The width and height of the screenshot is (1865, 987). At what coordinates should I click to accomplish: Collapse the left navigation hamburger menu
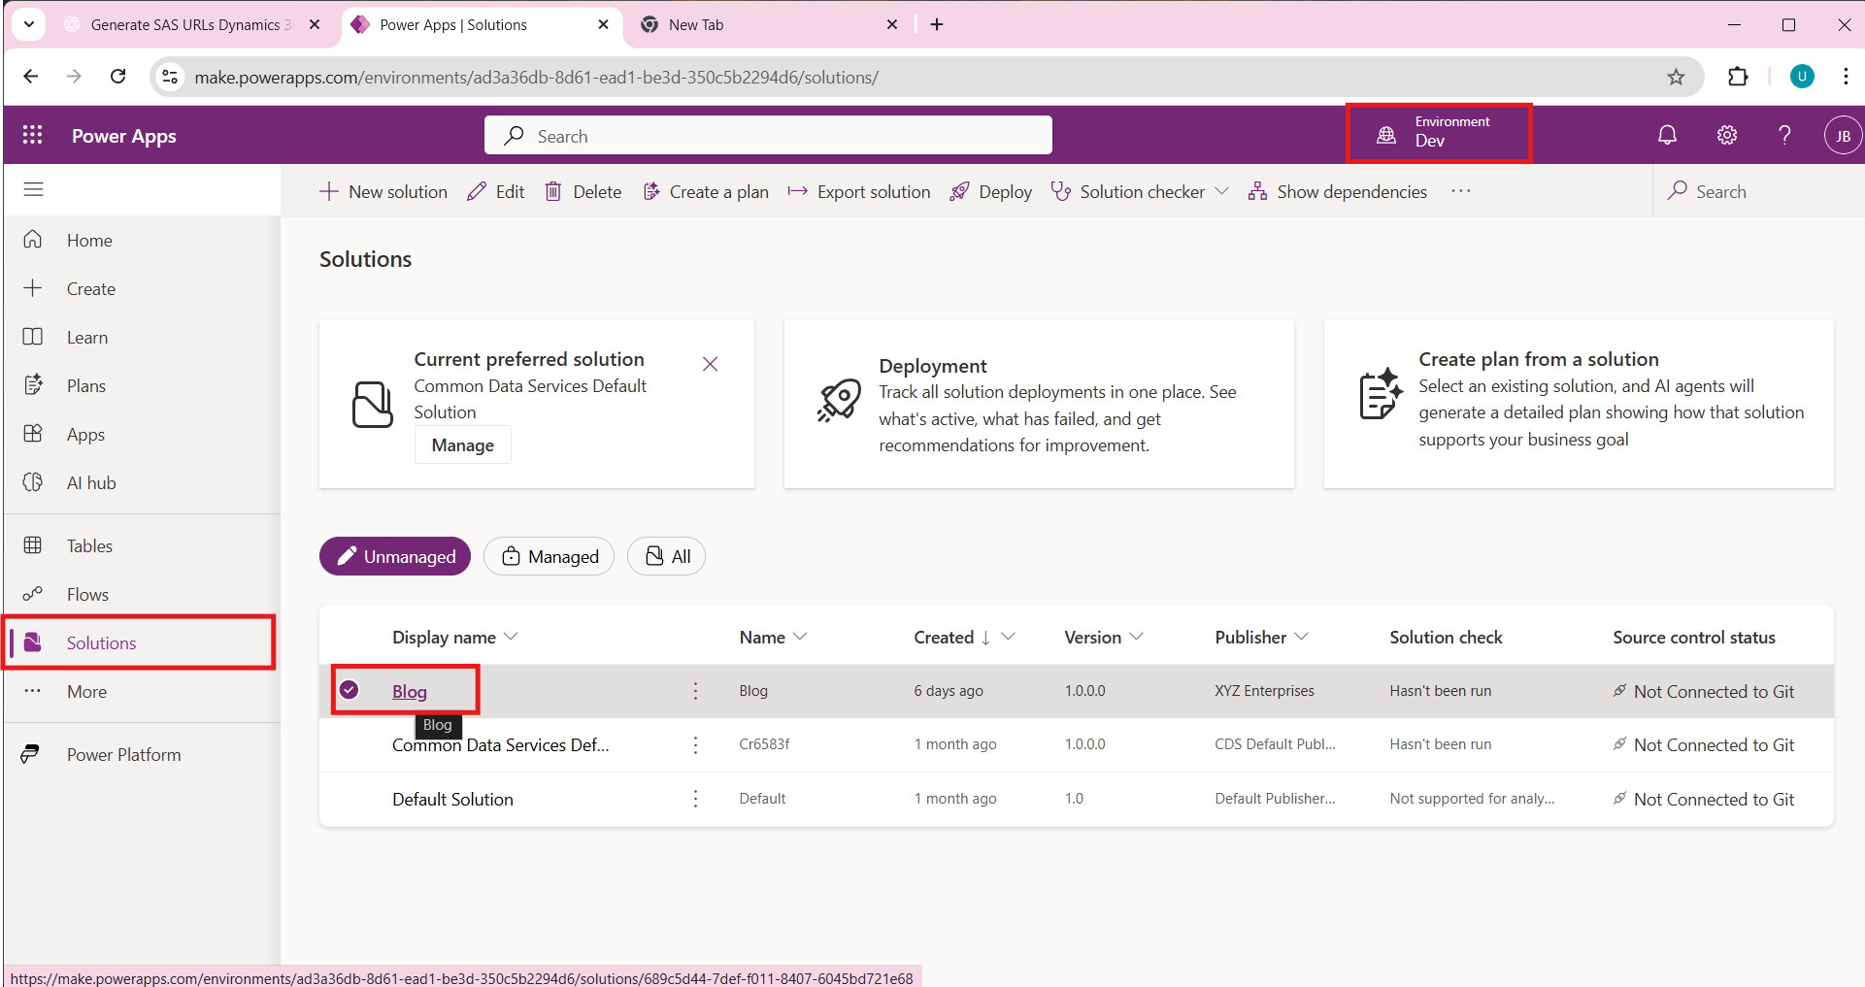(x=34, y=189)
